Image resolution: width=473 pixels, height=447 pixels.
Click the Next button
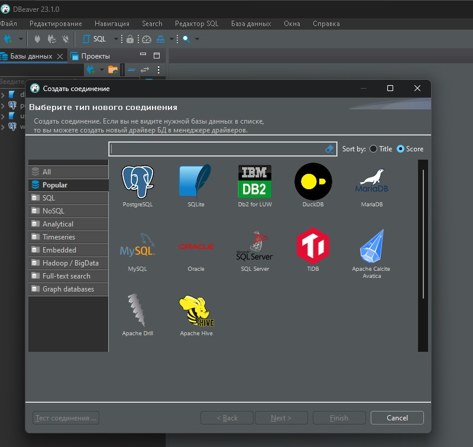tap(281, 418)
